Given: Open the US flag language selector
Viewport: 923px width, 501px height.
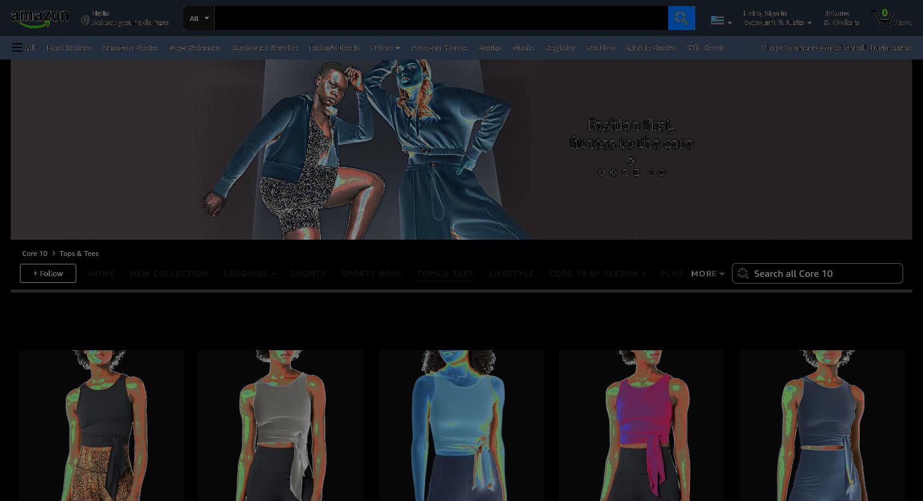Looking at the screenshot, I should (x=721, y=20).
